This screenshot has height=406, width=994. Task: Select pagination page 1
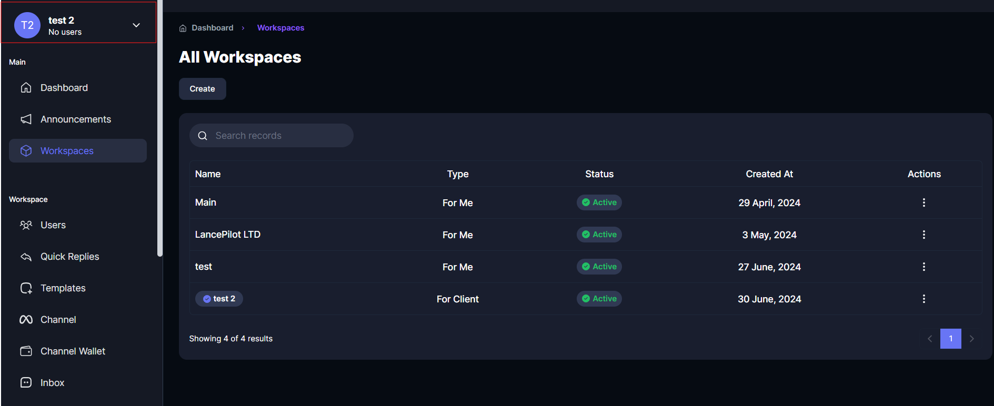point(950,339)
